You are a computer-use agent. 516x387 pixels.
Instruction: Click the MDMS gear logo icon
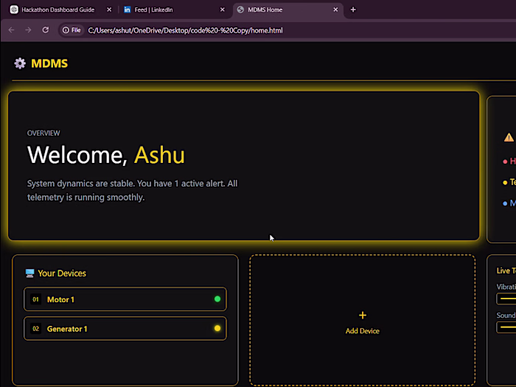point(20,63)
